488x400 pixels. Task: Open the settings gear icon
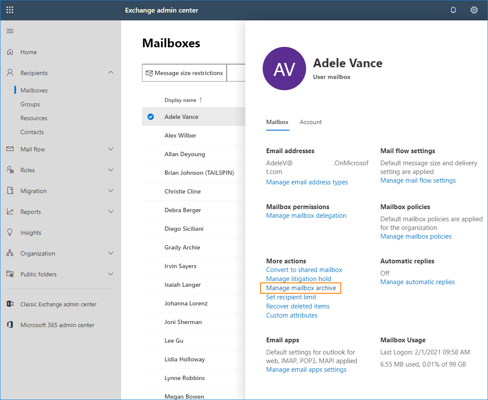tap(474, 10)
